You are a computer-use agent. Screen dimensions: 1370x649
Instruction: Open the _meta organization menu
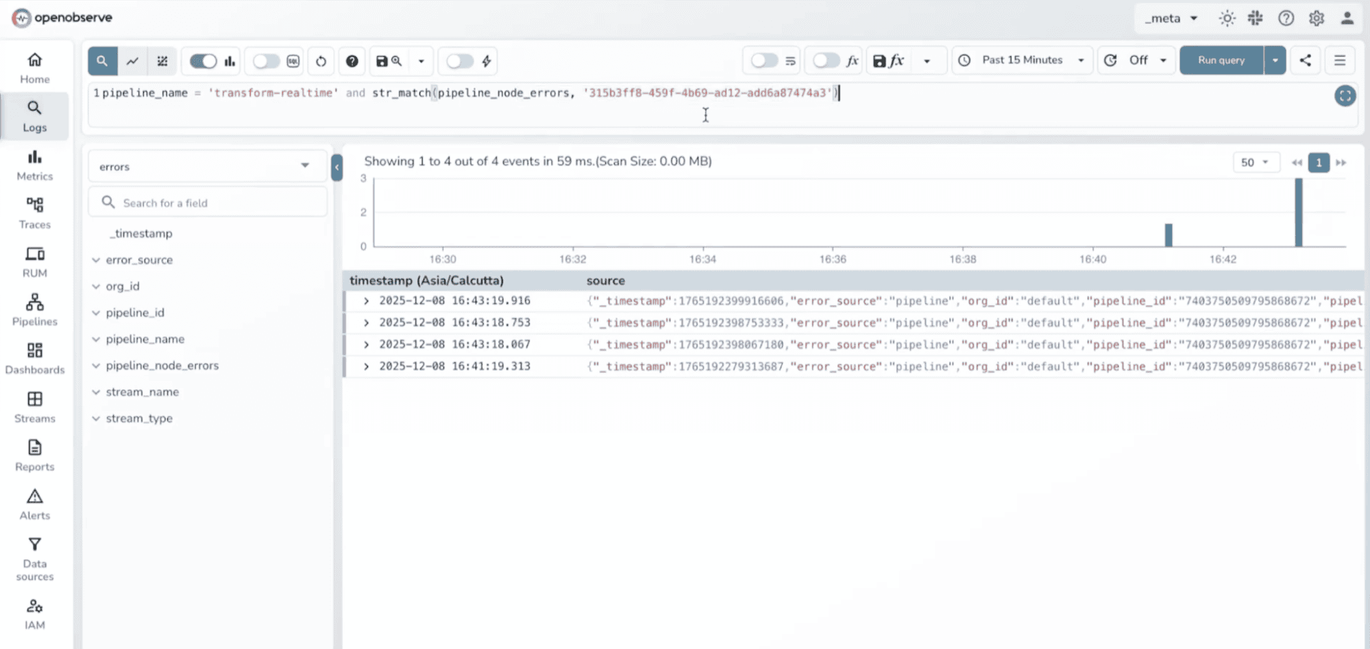click(1171, 18)
